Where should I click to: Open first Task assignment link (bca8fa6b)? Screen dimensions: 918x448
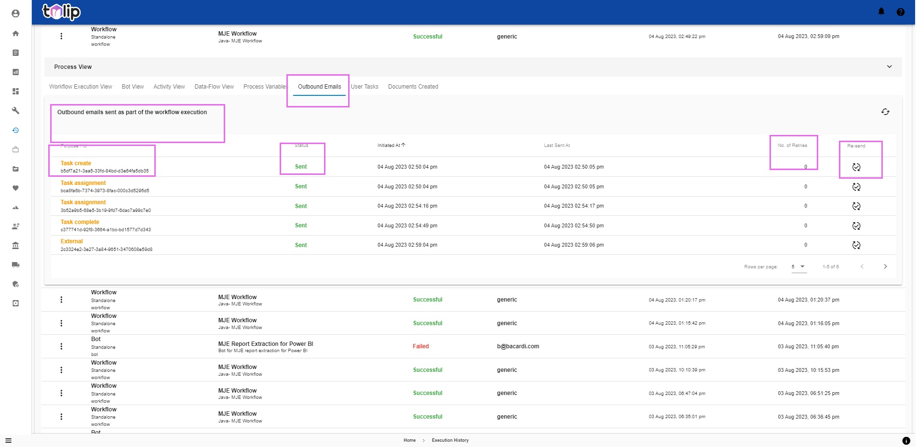83,183
